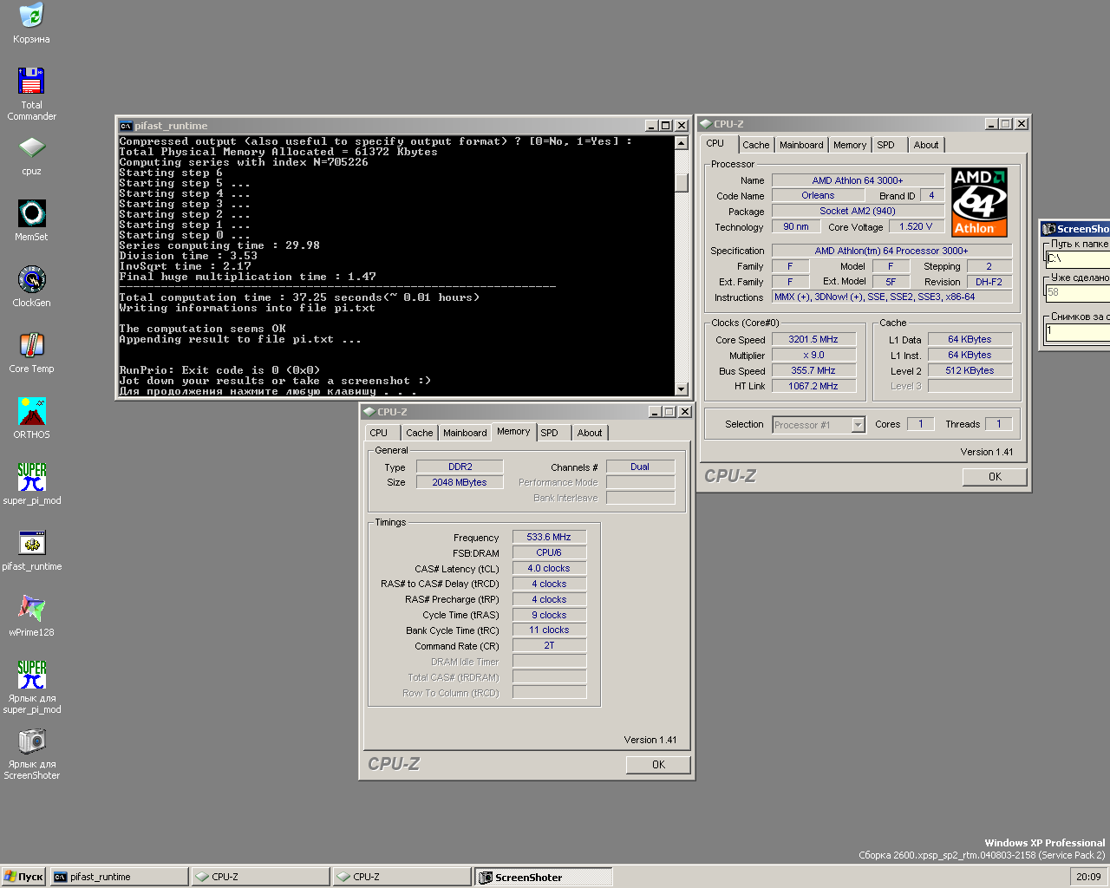Open the Recycle Bin (Корзина) desktop icon
The width and height of the screenshot is (1110, 888).
point(31,23)
